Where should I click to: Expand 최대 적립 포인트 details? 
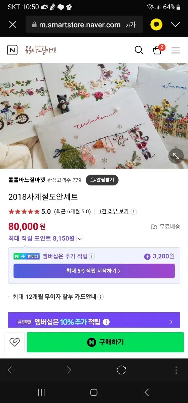(80, 239)
